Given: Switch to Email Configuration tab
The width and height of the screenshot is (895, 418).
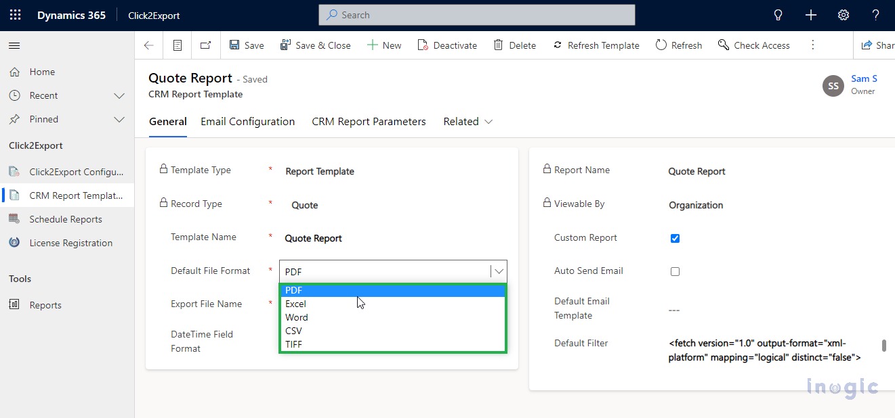Looking at the screenshot, I should coord(248,122).
